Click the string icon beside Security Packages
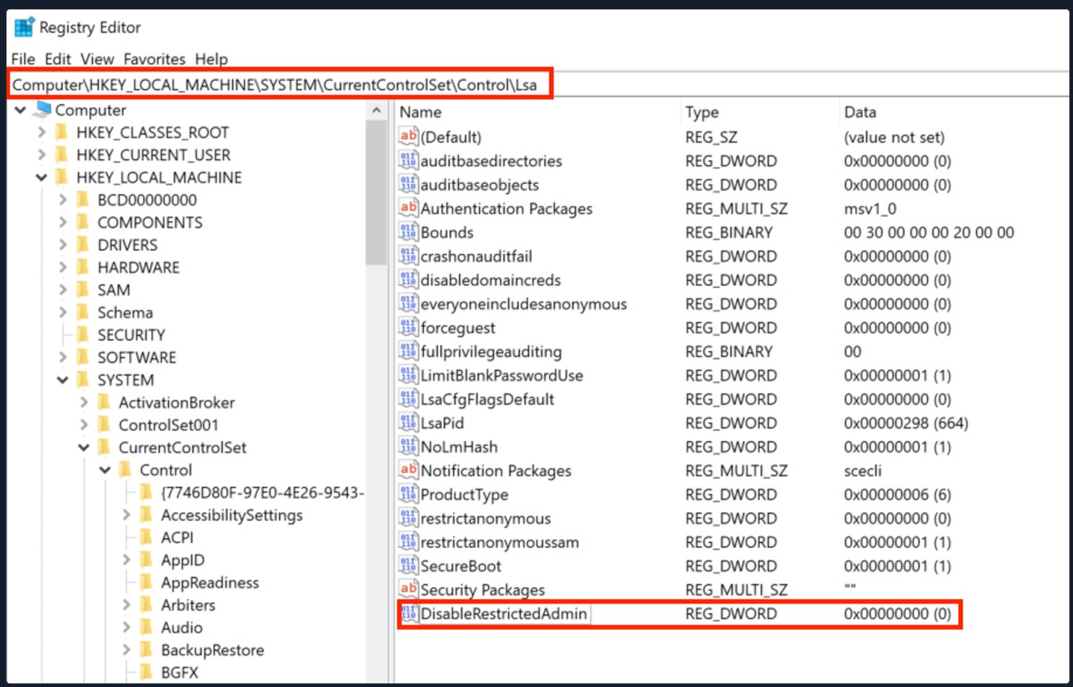Image resolution: width=1073 pixels, height=687 pixels. coord(408,589)
